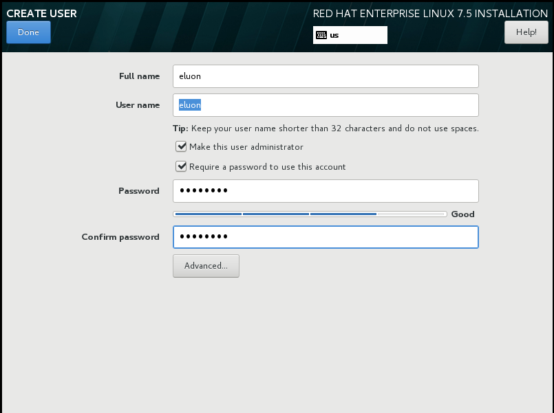This screenshot has height=413, width=554.
Task: Toggle Make this user administrator checkbox
Action: [181, 146]
